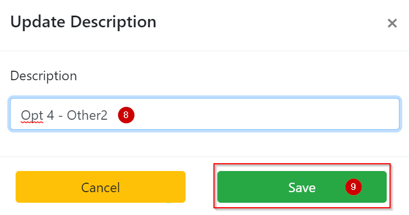Click the red spellcheck squiggle under Opt
Image resolution: width=409 pixels, height=215 pixels.
32,122
